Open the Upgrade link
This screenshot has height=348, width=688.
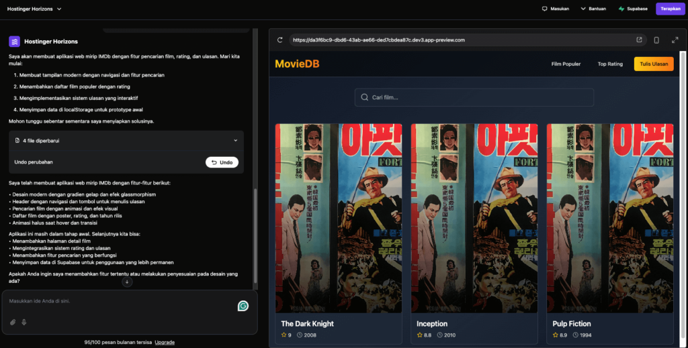coord(165,343)
